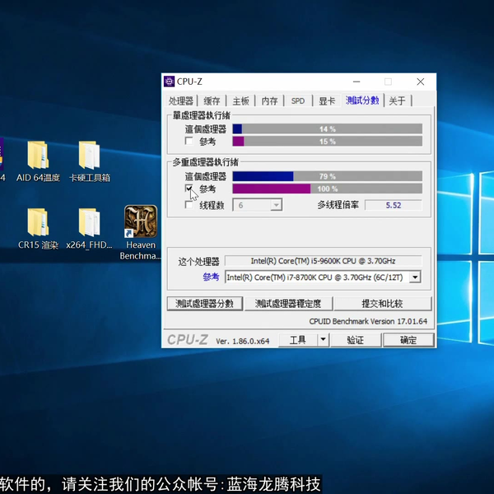Click the 測試處理器分數 button
The width and height of the screenshot is (494, 494).
(x=205, y=303)
